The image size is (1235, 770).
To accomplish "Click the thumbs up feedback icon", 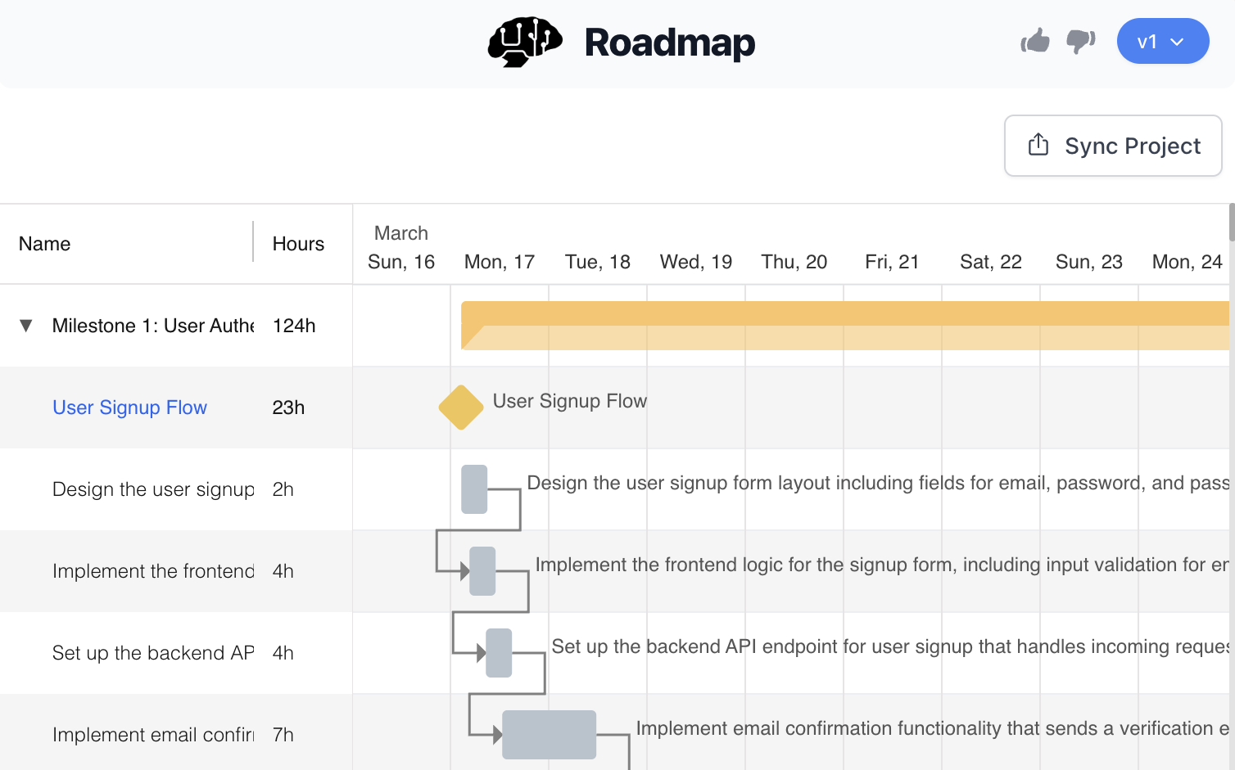I will (x=1035, y=40).
